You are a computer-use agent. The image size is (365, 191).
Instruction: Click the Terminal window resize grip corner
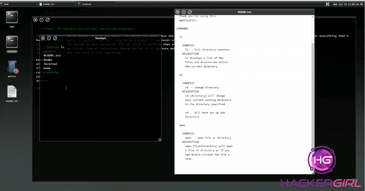click(160, 140)
